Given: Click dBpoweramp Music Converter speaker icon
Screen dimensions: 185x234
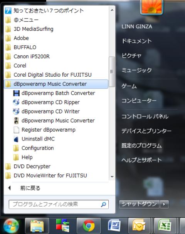Looking at the screenshot, I should (x=16, y=121).
